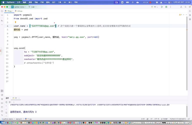This screenshot has height=125, width=192.
Task: Close the 111 run tab
Action: (x=19, y=98)
